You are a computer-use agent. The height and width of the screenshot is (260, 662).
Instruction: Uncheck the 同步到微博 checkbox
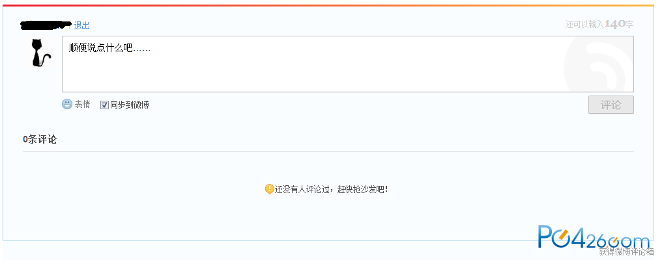[x=104, y=105]
